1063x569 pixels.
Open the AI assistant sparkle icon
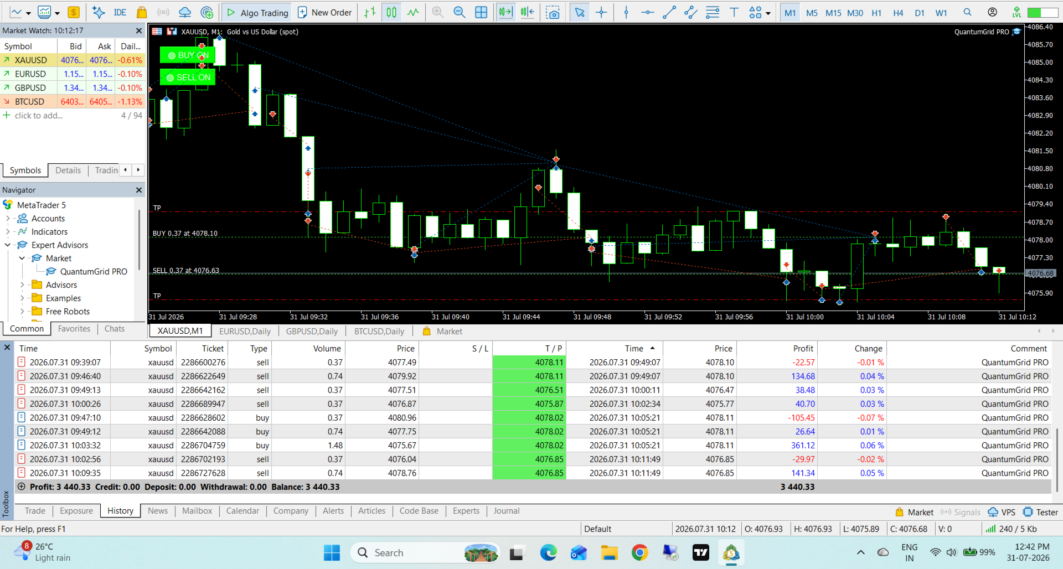tap(99, 12)
